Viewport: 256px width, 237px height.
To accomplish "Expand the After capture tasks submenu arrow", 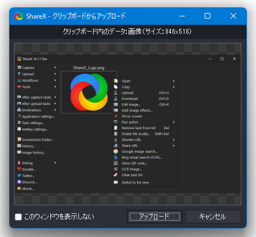I will [55, 97].
